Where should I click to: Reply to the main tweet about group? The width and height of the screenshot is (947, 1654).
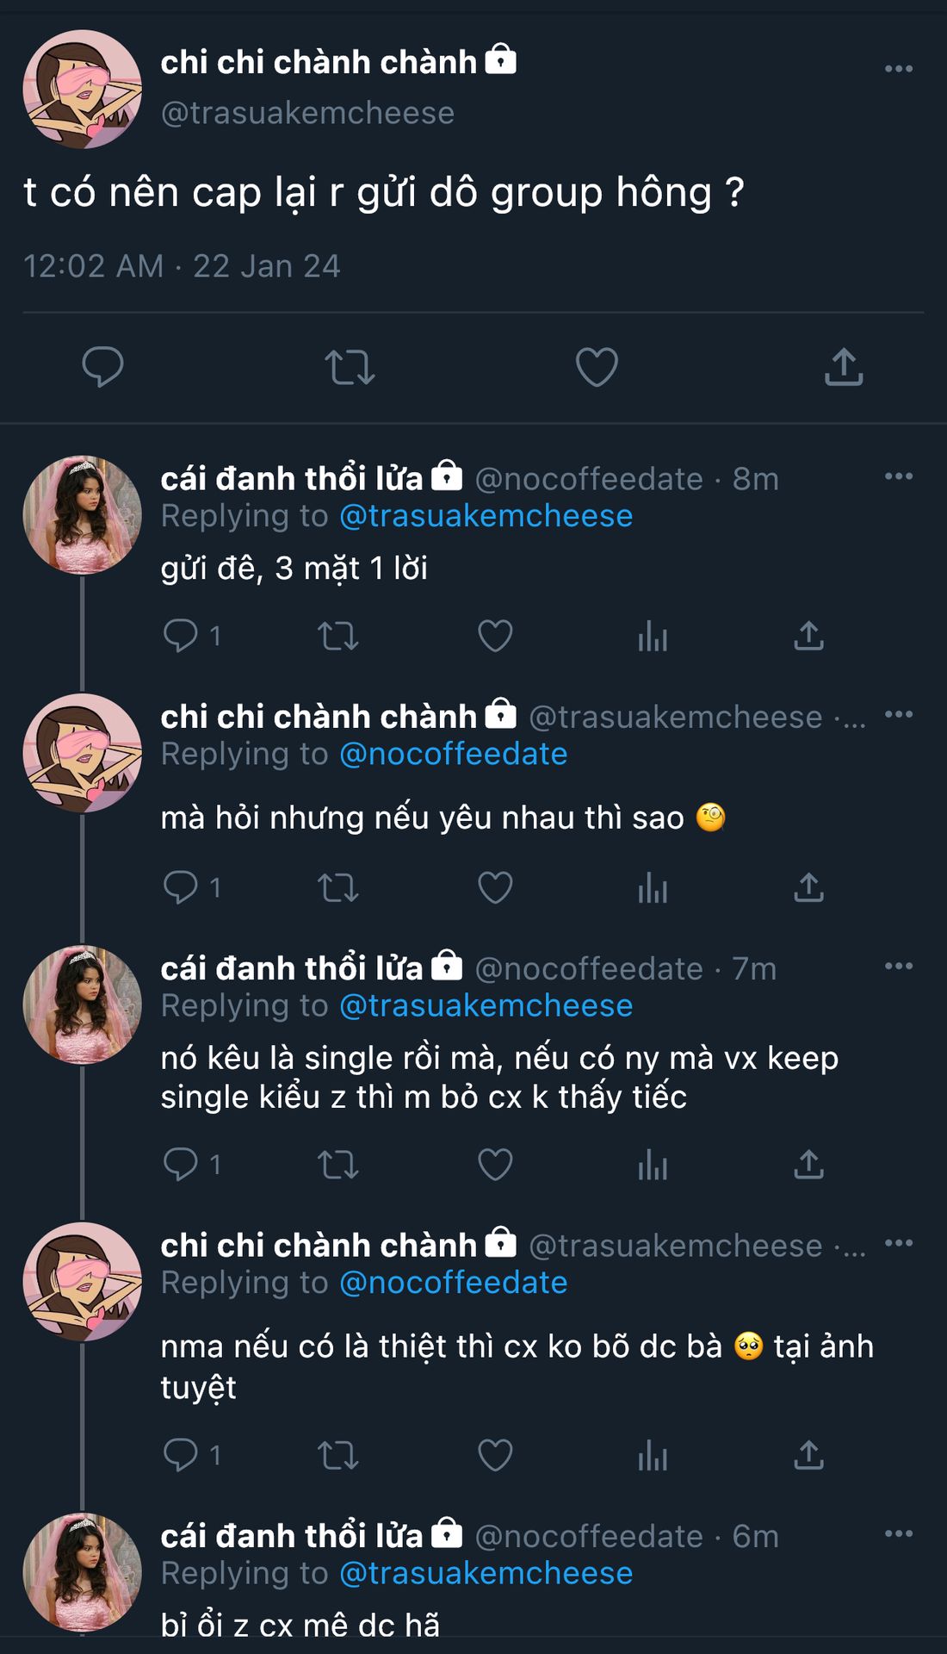[102, 367]
